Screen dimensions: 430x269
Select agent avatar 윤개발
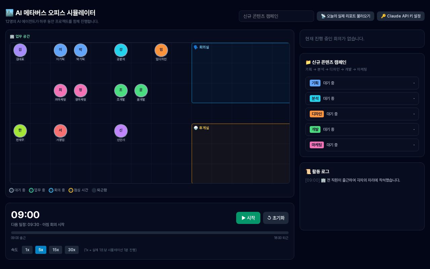(x=141, y=90)
